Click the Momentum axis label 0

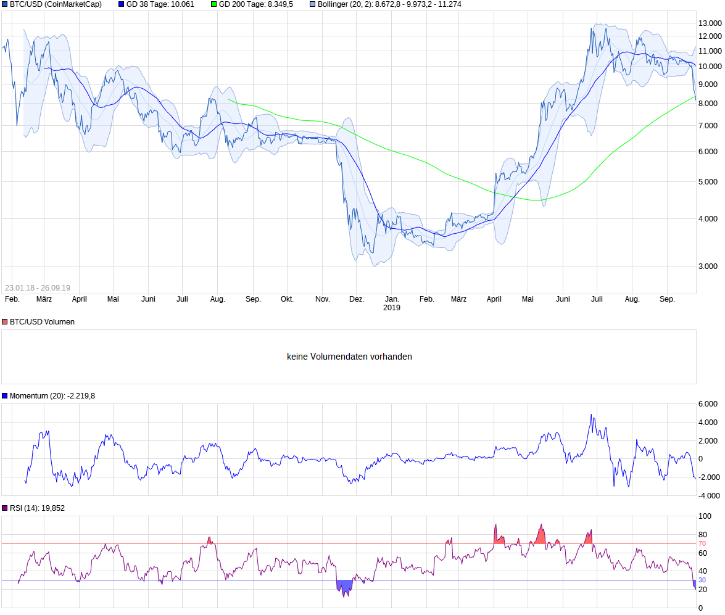click(700, 459)
